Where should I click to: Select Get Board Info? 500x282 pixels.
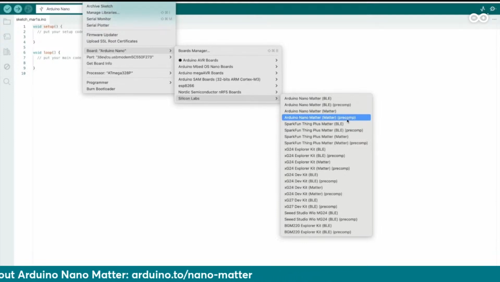129,63
